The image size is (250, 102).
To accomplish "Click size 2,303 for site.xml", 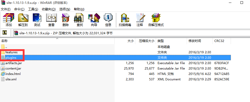I will point(130,79).
